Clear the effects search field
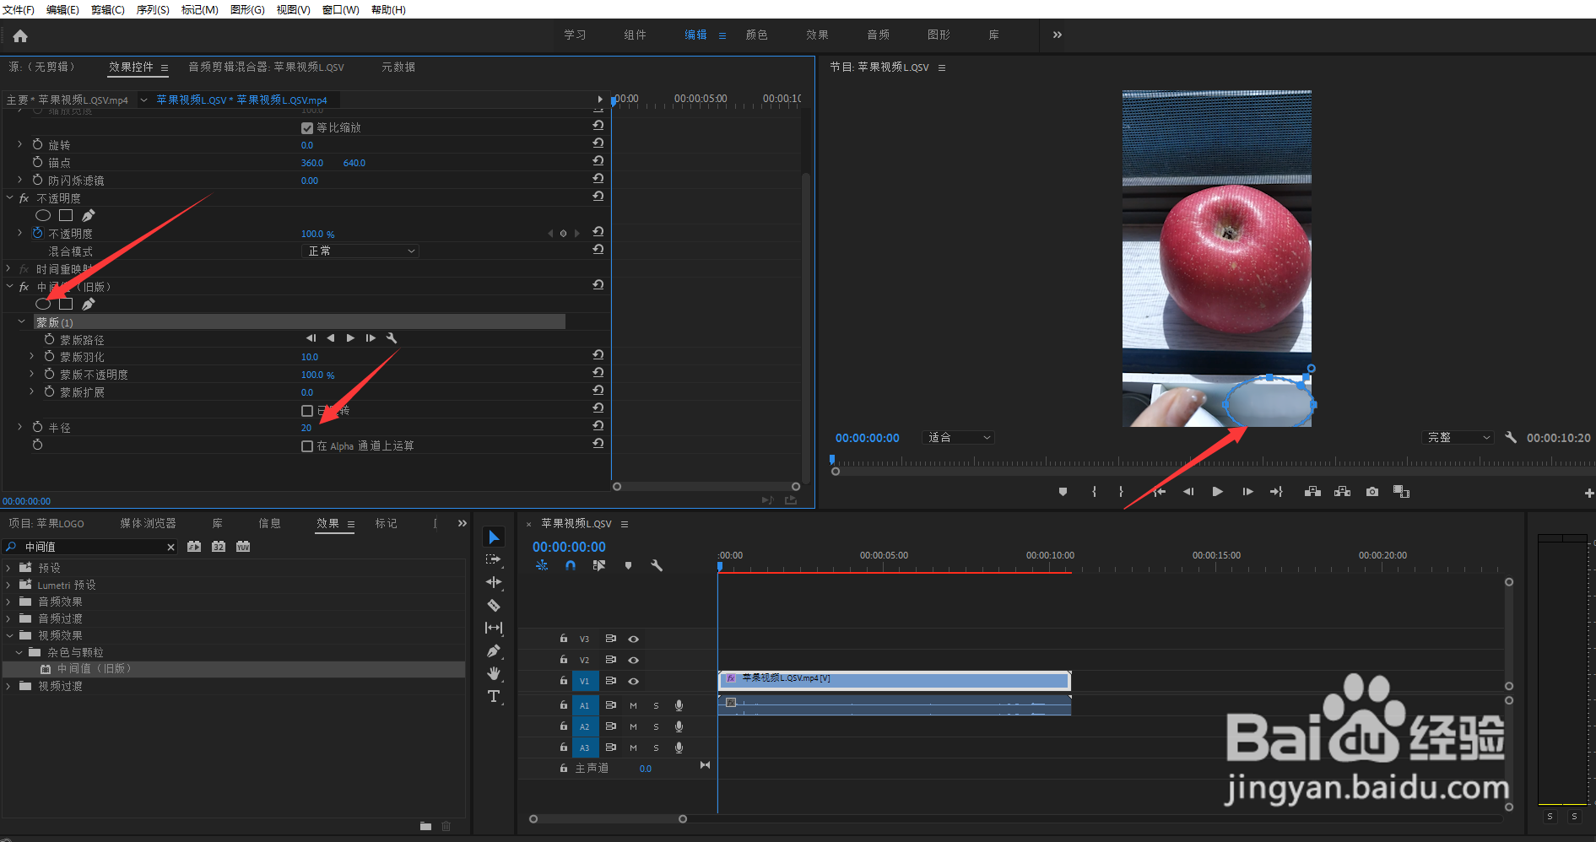 [171, 547]
